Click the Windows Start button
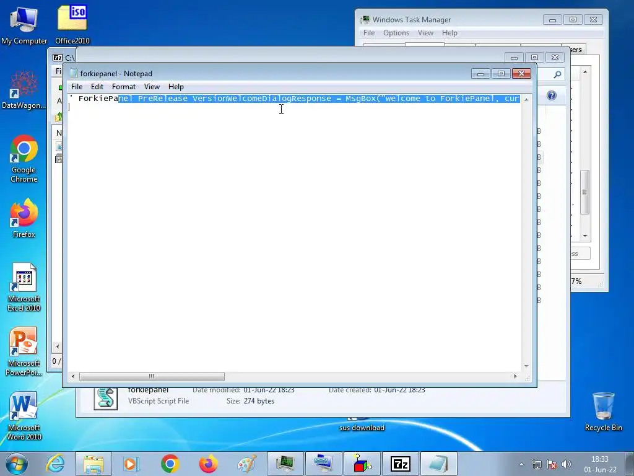Image resolution: width=634 pixels, height=476 pixels. tap(16, 464)
